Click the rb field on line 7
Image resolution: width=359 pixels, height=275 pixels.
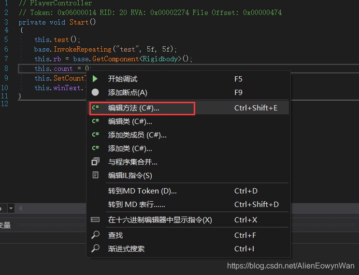[57, 59]
